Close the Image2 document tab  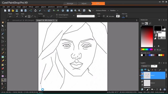56,20
